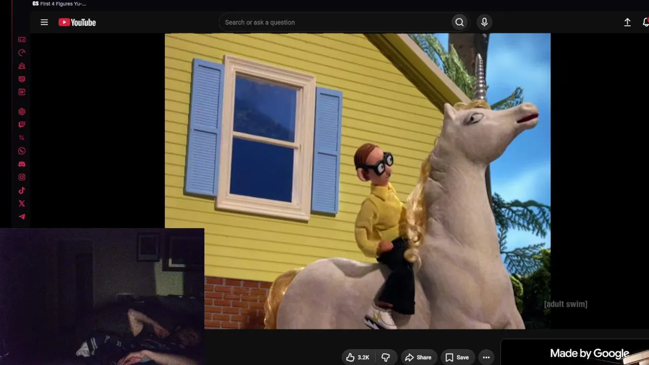The image size is (649, 365).
Task: Like the video with 3.2K likes
Action: [358, 357]
